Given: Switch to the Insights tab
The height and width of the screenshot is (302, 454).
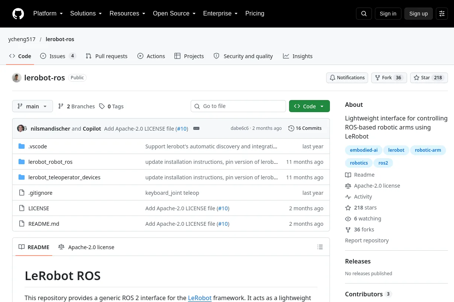Looking at the screenshot, I should coord(298,56).
